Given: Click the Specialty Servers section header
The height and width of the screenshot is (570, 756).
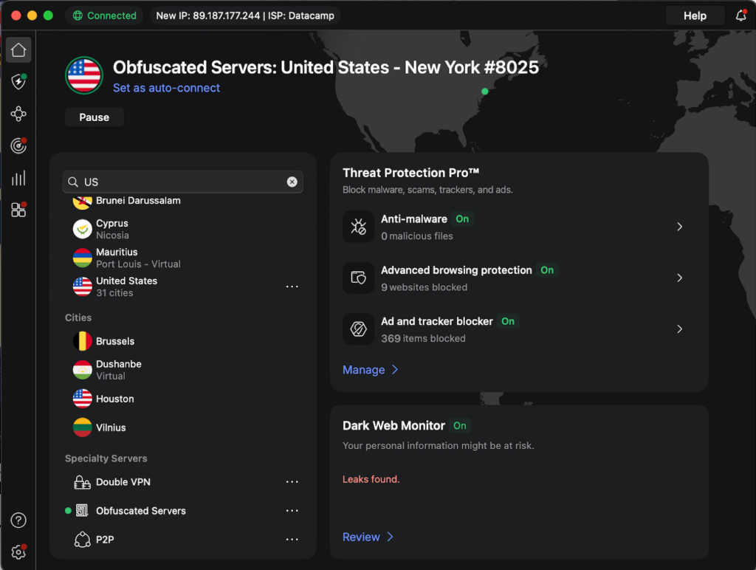Looking at the screenshot, I should (106, 459).
